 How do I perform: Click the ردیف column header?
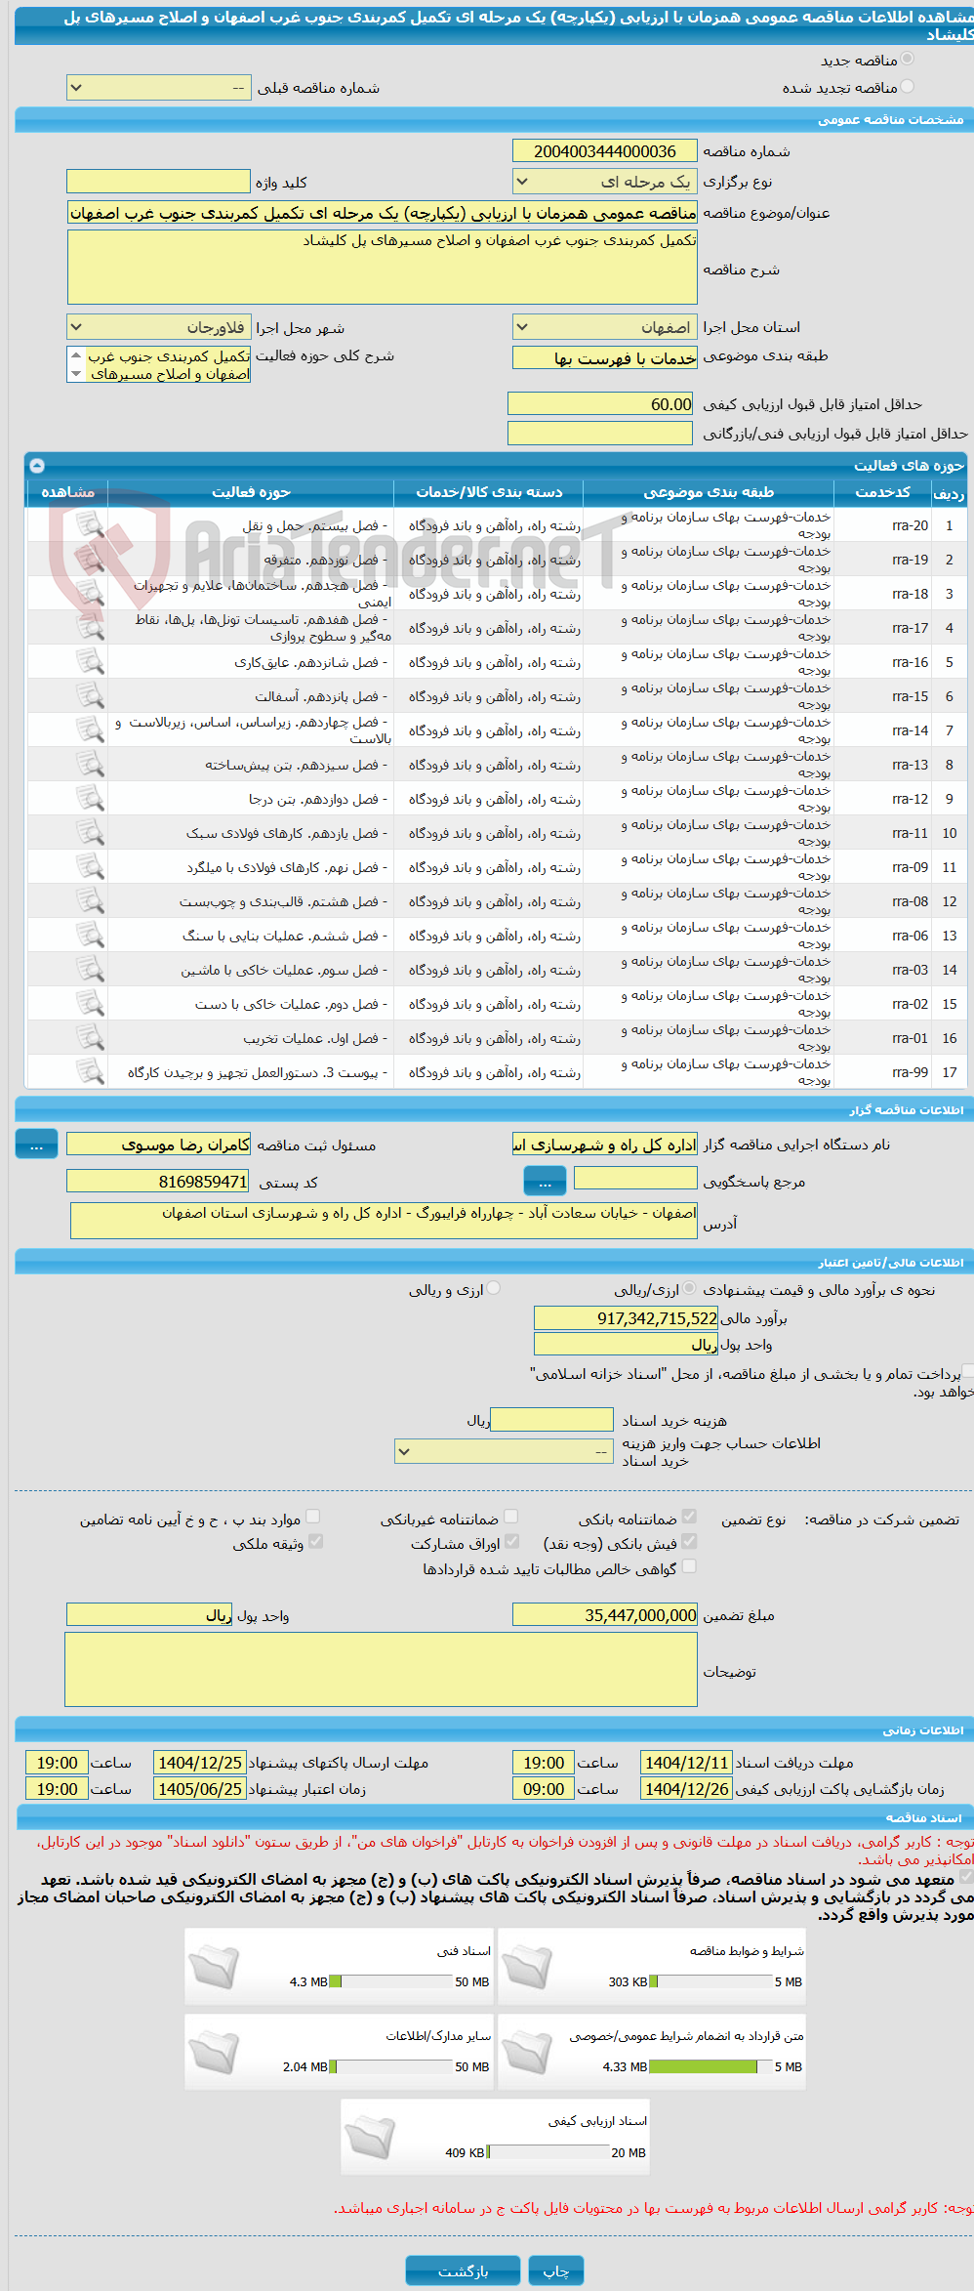click(x=949, y=492)
